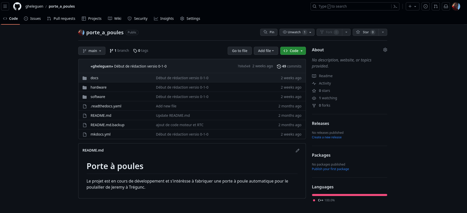Open the notifications inbox icon
This screenshot has height=213, width=467.
pyautogui.click(x=446, y=6)
